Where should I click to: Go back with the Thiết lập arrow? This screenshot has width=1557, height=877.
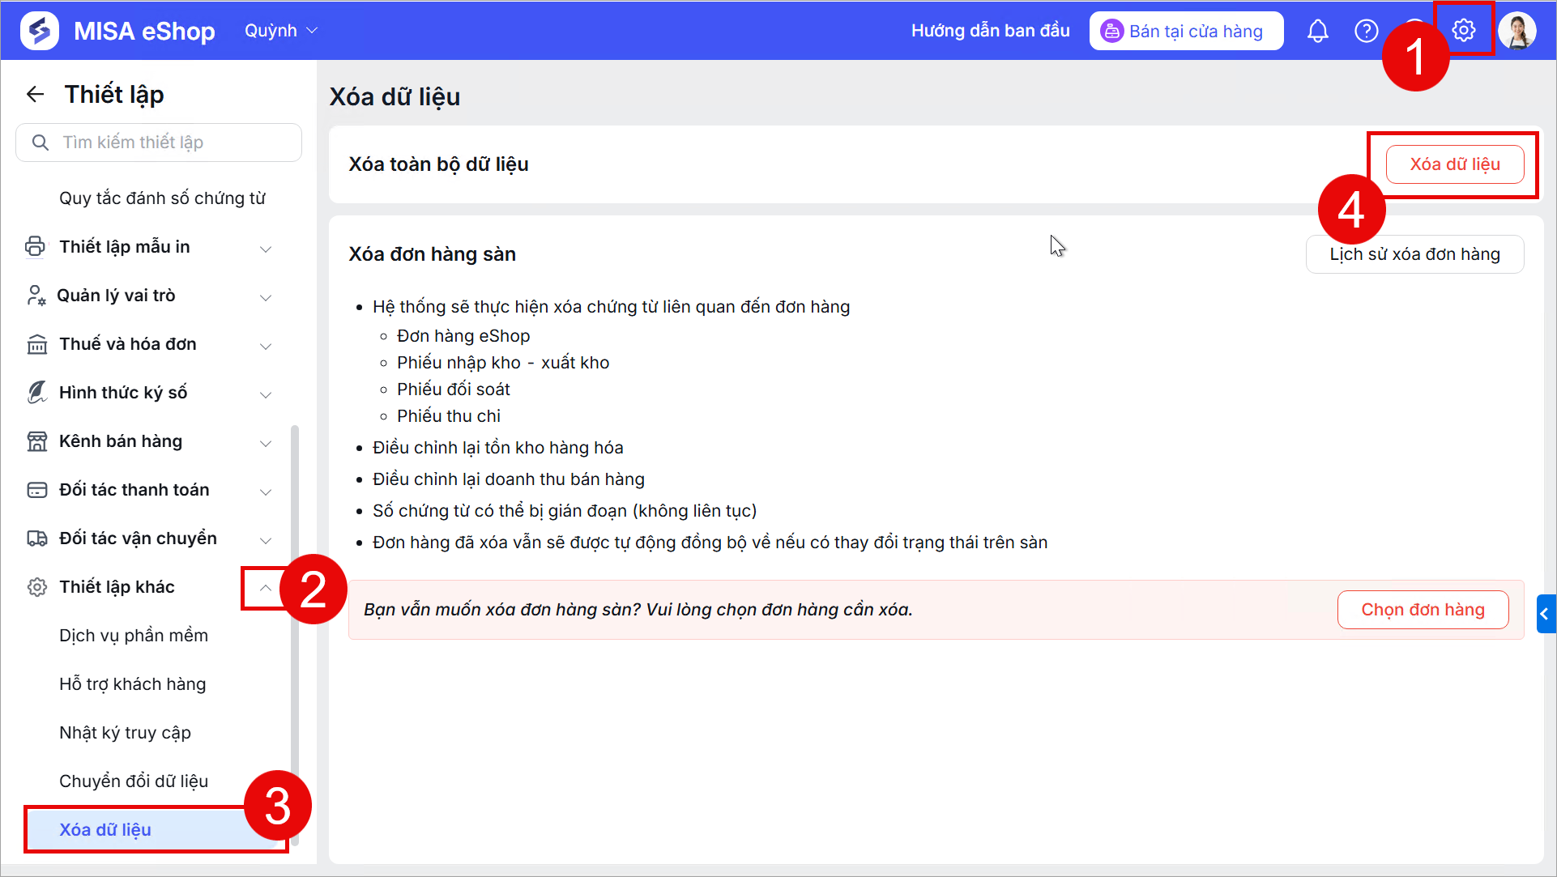(x=35, y=94)
